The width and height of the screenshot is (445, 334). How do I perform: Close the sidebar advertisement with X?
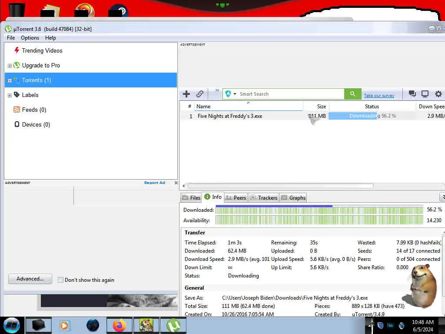tap(176, 183)
